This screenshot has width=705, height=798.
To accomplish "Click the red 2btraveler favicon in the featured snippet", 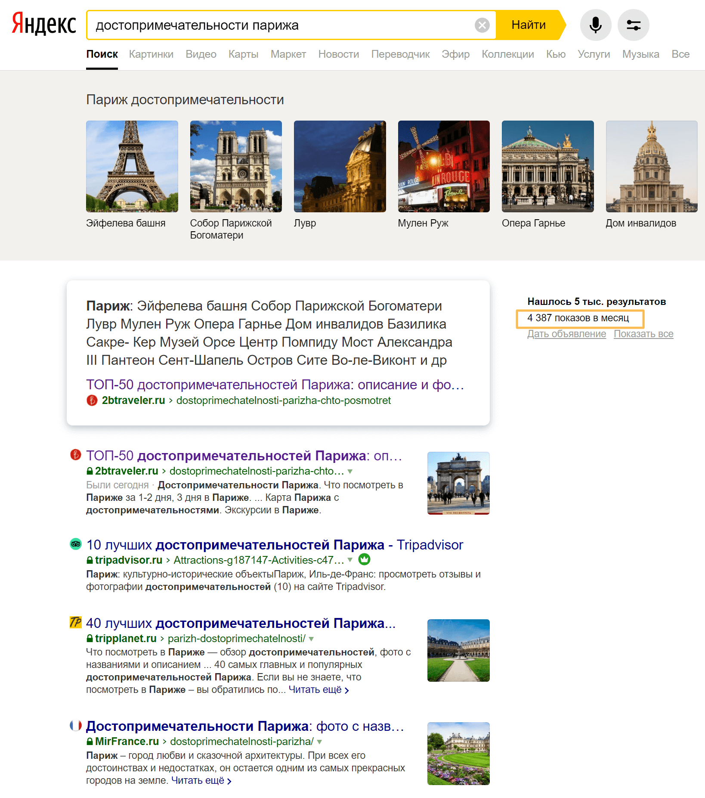I will (x=92, y=401).
